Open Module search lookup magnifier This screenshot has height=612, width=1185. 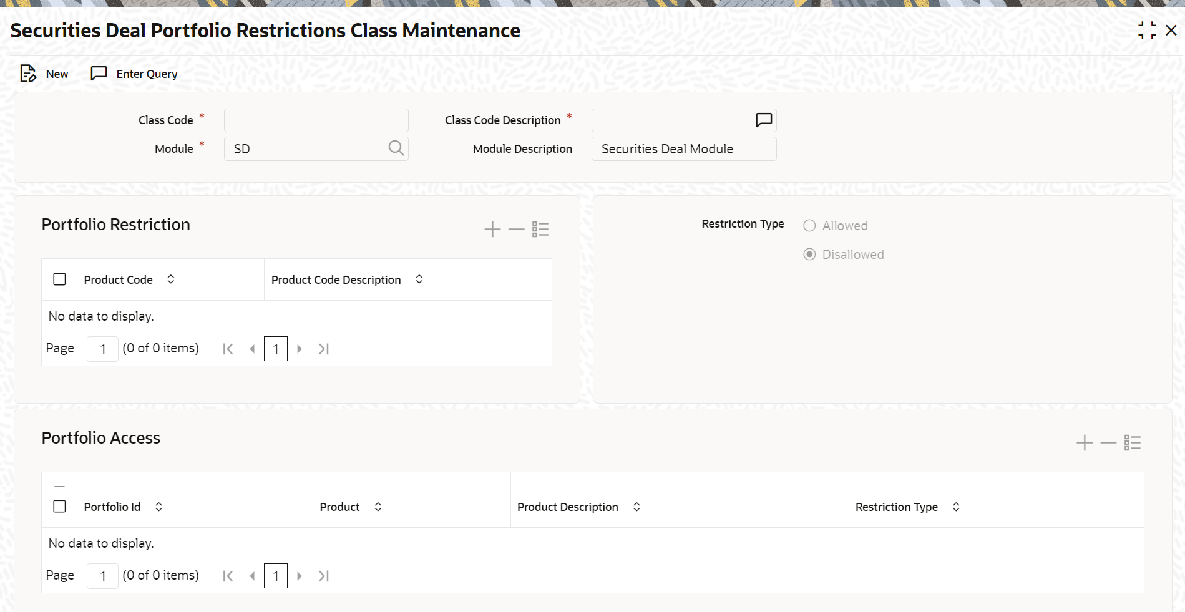tap(396, 148)
